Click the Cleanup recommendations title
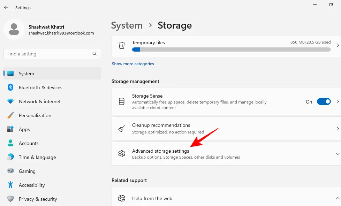341x206 pixels. [x=161, y=125]
